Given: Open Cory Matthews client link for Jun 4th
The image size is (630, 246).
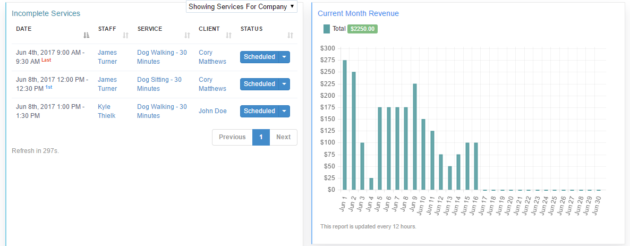Looking at the screenshot, I should 212,57.
